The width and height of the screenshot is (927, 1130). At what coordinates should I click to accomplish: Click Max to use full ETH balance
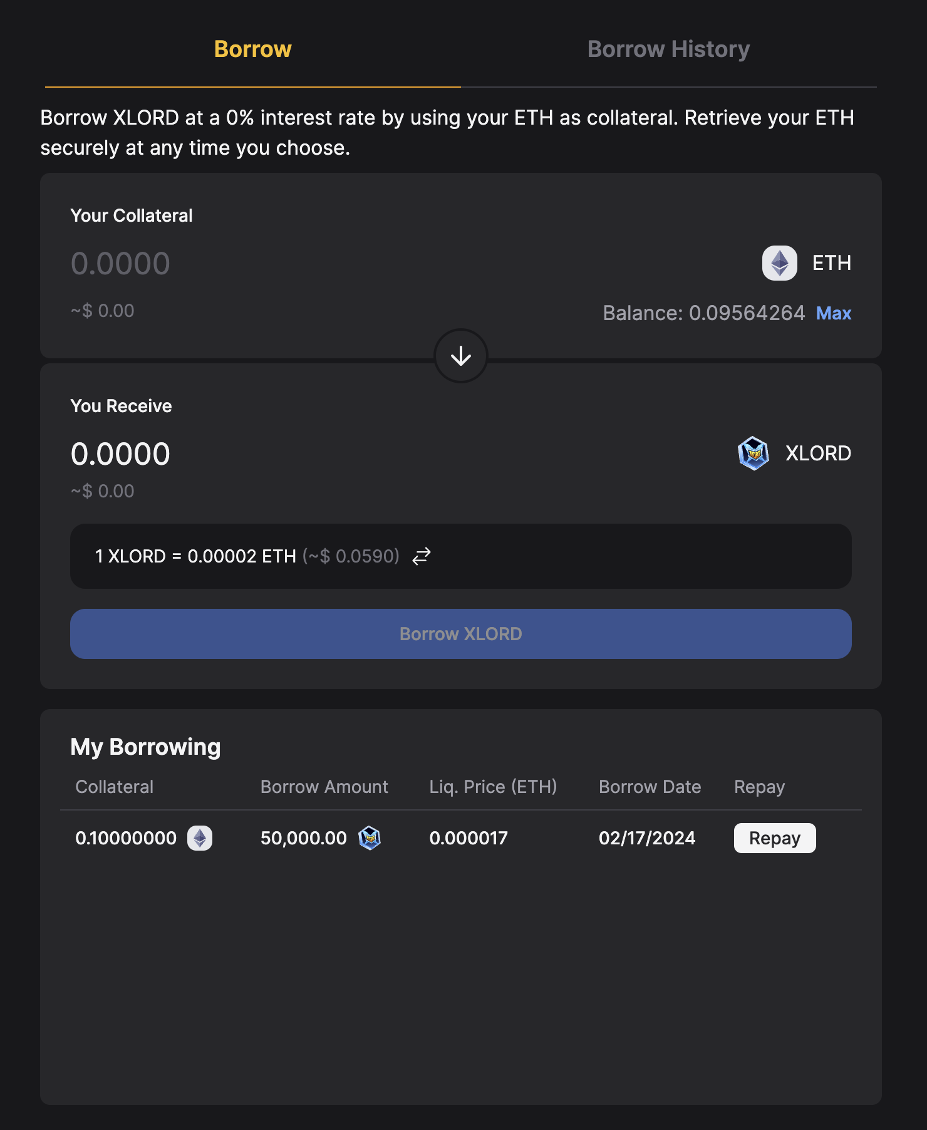point(833,313)
